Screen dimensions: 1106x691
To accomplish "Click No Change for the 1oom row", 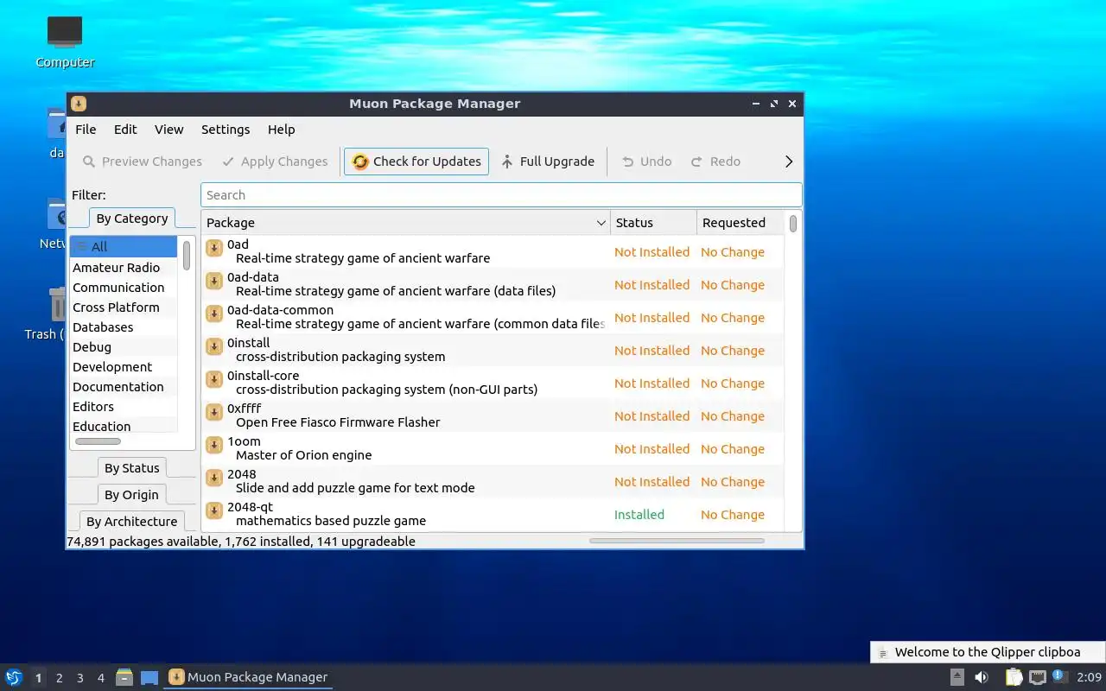I will click(x=733, y=449).
